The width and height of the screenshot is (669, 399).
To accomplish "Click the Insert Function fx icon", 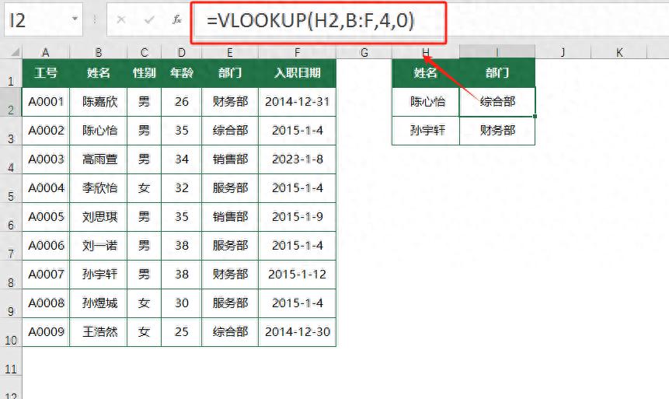I will click(176, 19).
